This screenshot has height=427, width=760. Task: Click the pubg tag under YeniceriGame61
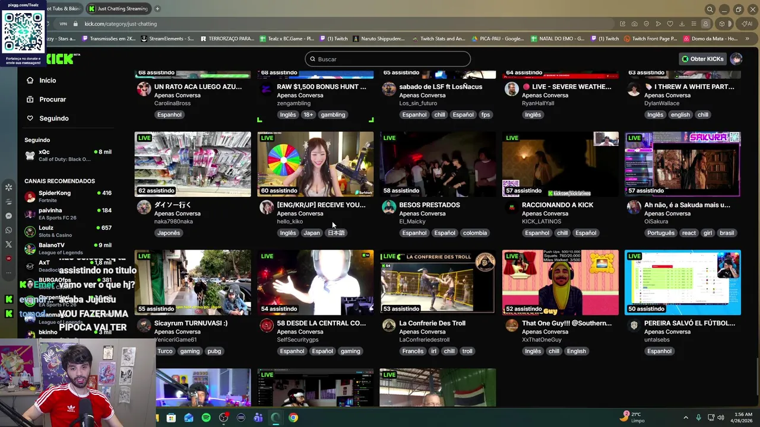pyautogui.click(x=214, y=351)
